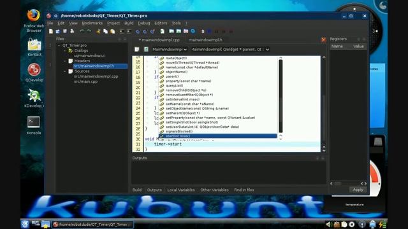Open the Konsole desktop icon
The width and height of the screenshot is (408, 229).
click(x=34, y=125)
